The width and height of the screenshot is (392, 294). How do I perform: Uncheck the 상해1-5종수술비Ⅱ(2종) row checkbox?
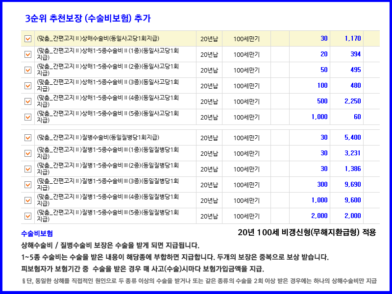point(28,69)
